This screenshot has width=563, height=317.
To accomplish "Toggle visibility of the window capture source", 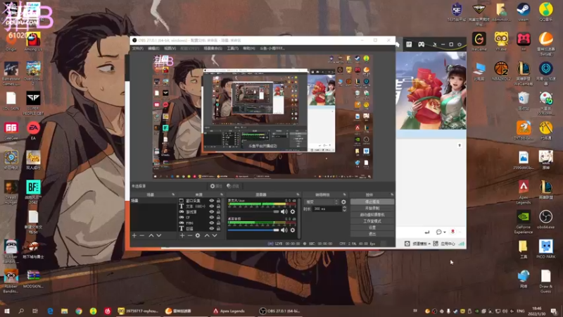I will click(212, 201).
